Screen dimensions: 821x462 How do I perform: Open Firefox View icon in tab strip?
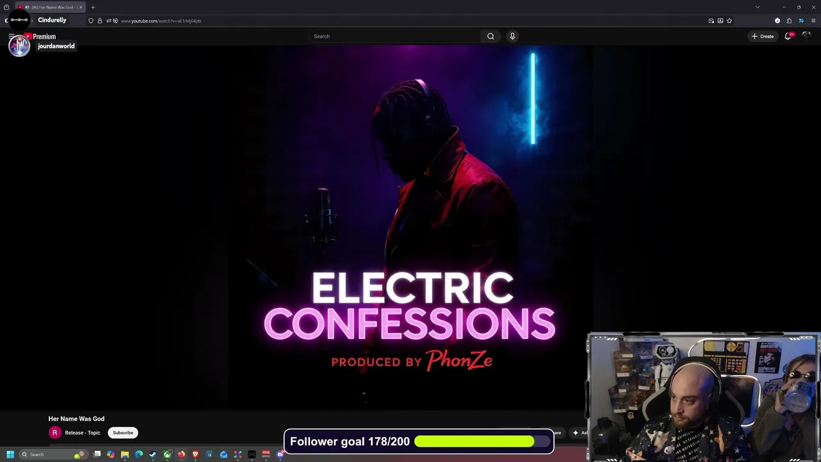coord(6,7)
